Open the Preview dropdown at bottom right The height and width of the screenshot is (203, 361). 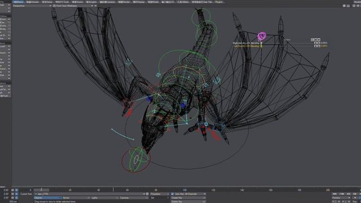click(341, 198)
